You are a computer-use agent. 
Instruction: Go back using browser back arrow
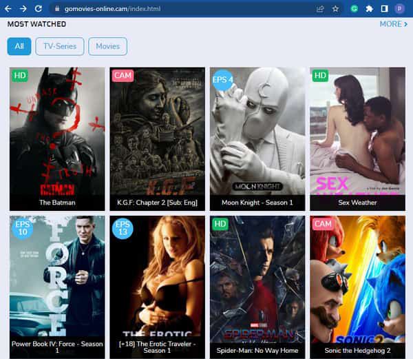tap(8, 9)
